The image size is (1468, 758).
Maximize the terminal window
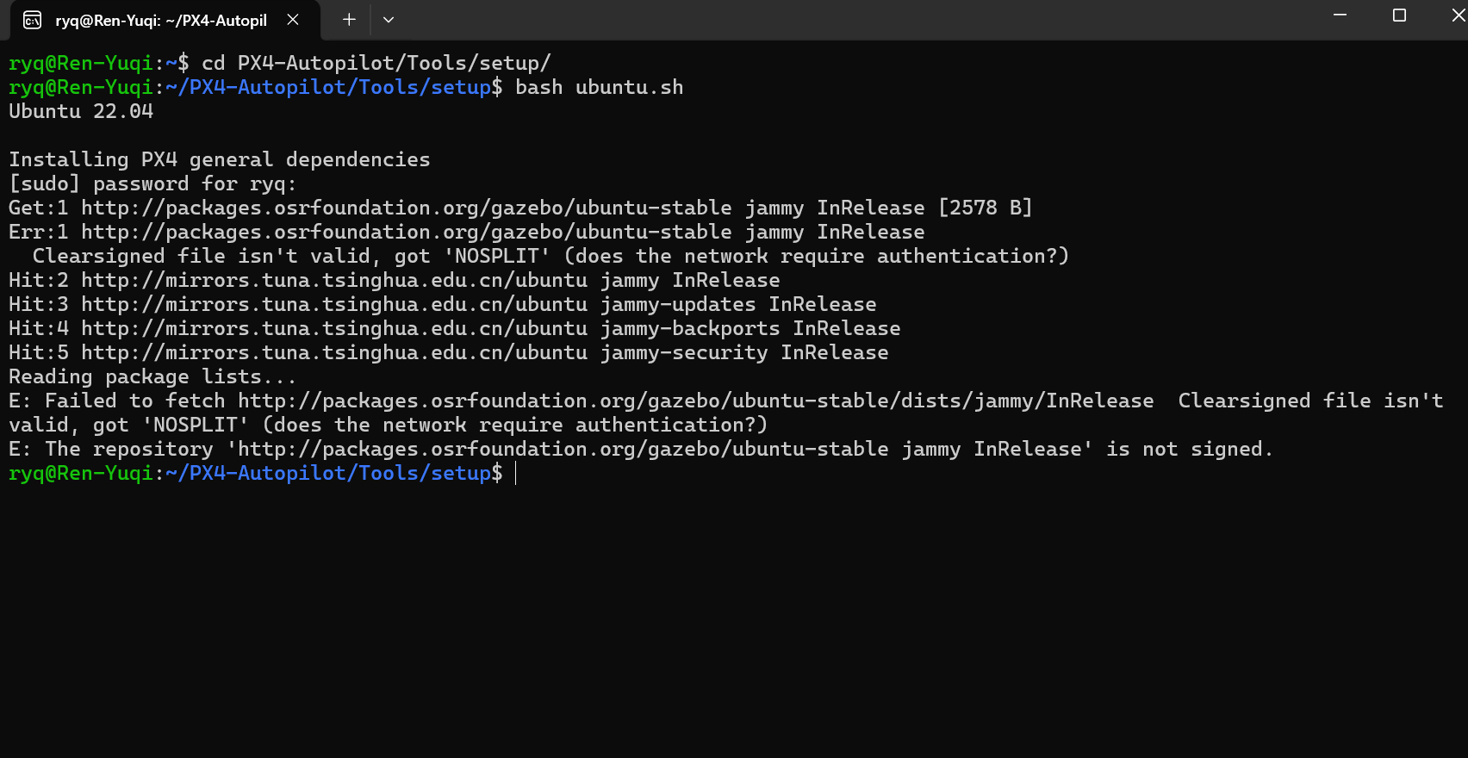click(1399, 16)
